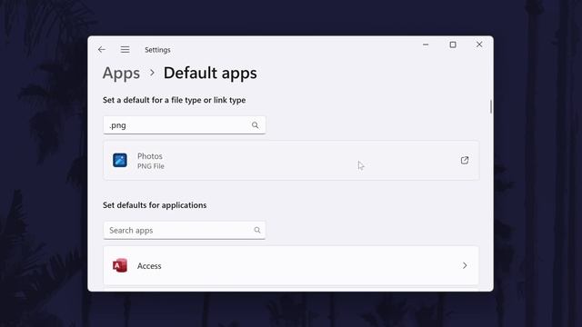
Task: Click the Settings window scrollbar thumb
Action: (x=491, y=107)
